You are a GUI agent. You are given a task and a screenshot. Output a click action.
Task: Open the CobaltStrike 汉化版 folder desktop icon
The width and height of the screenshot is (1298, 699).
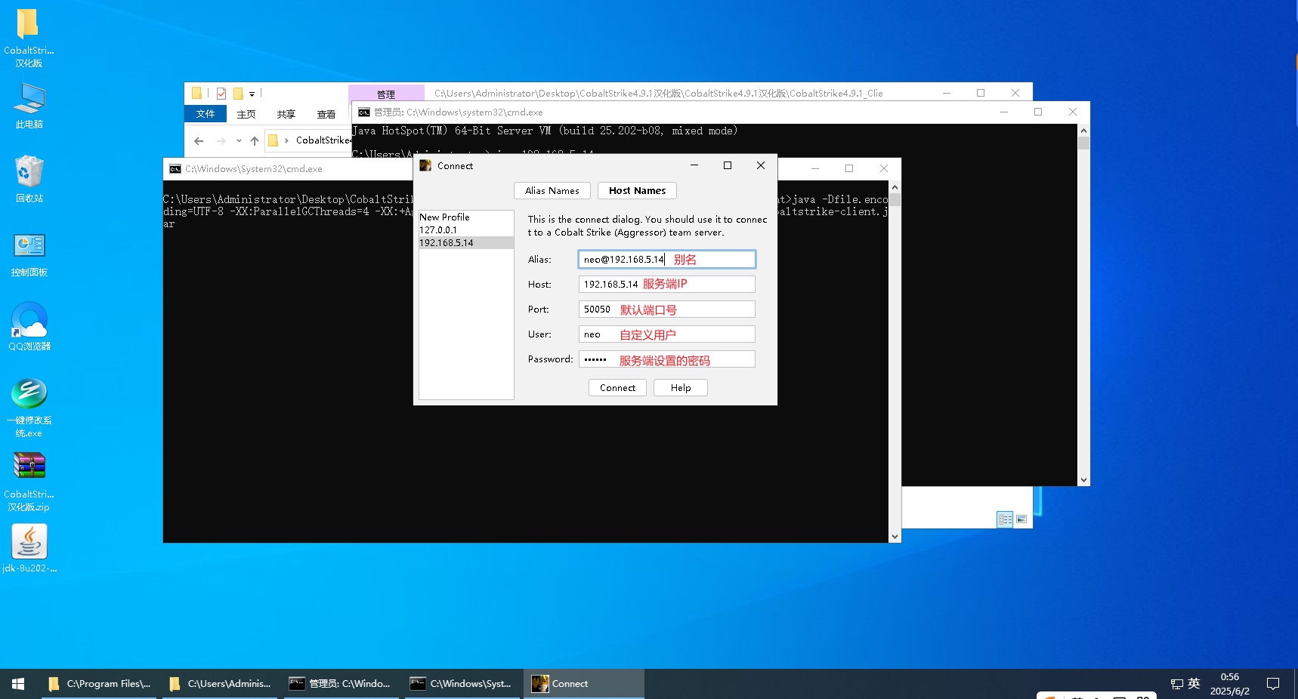tap(29, 38)
